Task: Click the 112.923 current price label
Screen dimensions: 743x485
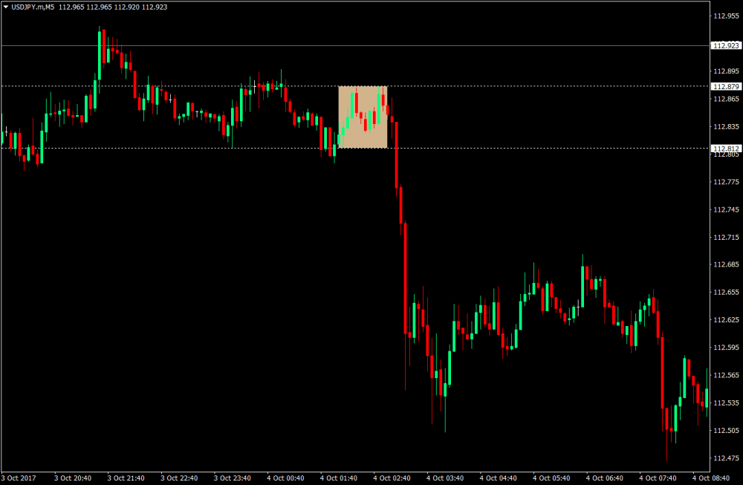Action: (x=726, y=45)
